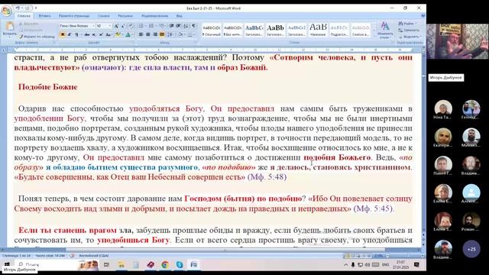Apply the Без интервала style
Screen dimensions: 489x275
(232, 30)
